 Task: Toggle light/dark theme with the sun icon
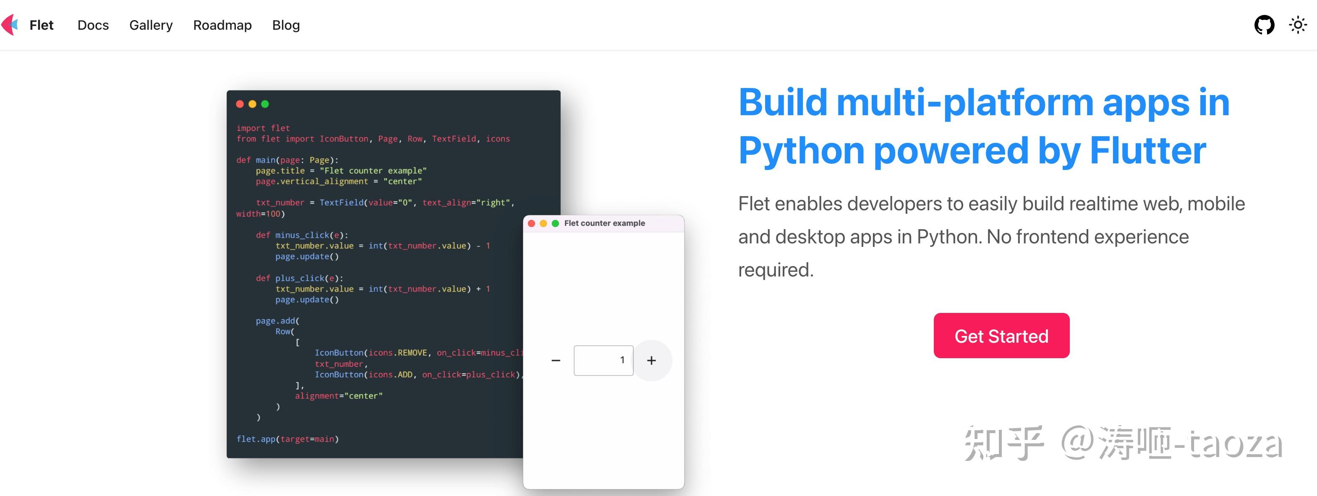pos(1298,24)
